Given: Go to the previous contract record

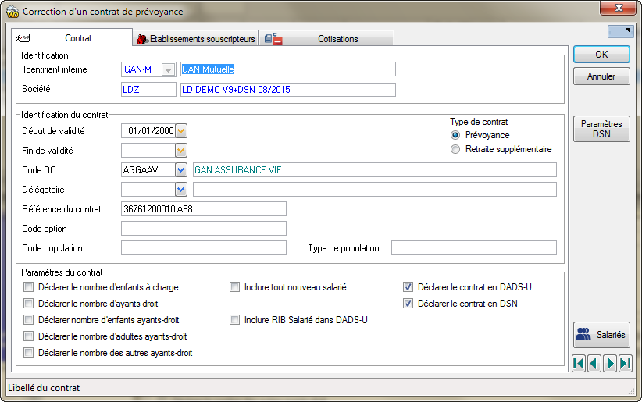Looking at the screenshot, I should click(x=594, y=364).
